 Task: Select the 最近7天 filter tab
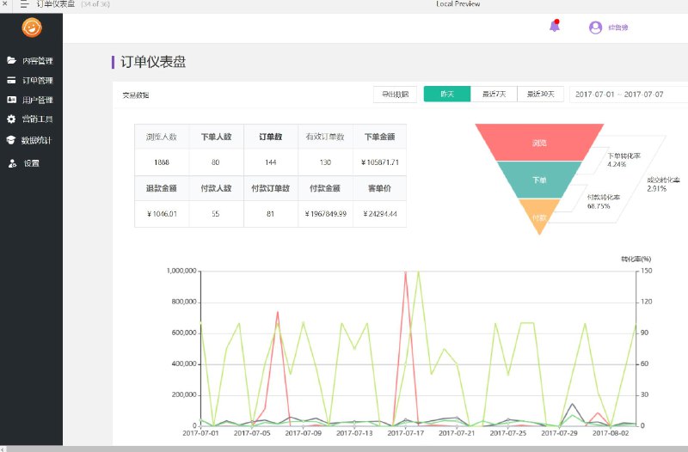pos(494,95)
